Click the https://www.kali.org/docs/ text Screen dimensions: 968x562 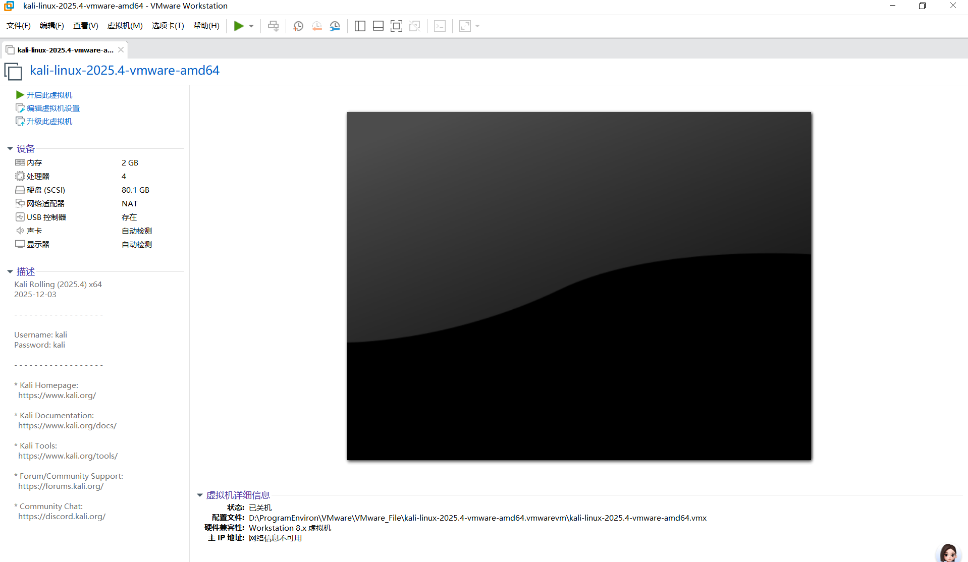point(67,425)
